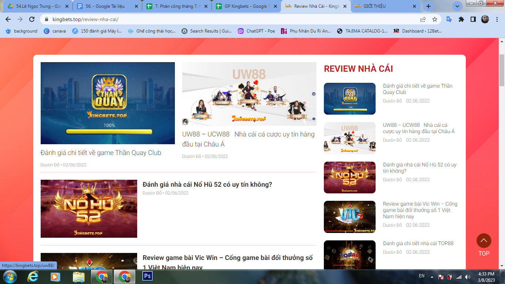The height and width of the screenshot is (284, 505).
Task: Open sidebar thumbnail for UW88
Action: (350, 138)
